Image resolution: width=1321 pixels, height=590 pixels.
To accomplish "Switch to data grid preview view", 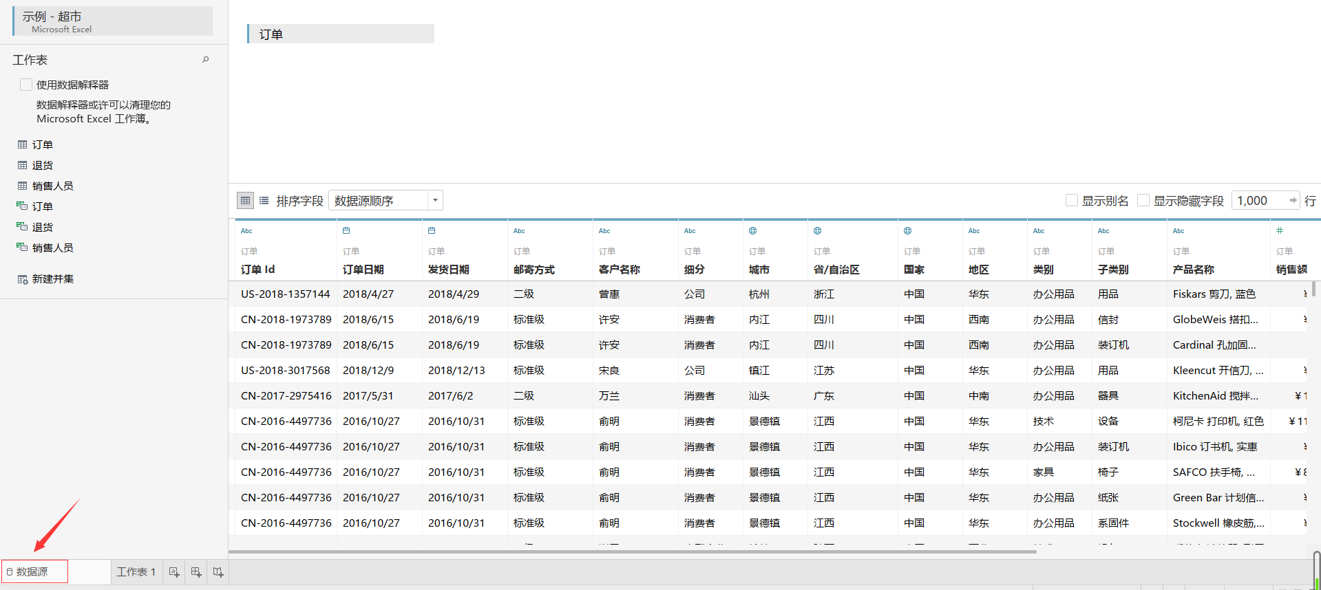I will point(245,200).
